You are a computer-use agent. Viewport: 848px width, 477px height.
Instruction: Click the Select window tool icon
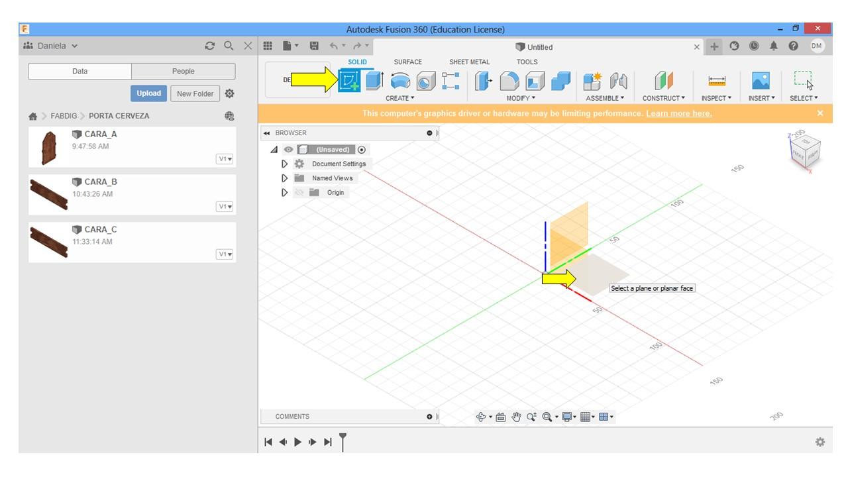click(x=803, y=81)
